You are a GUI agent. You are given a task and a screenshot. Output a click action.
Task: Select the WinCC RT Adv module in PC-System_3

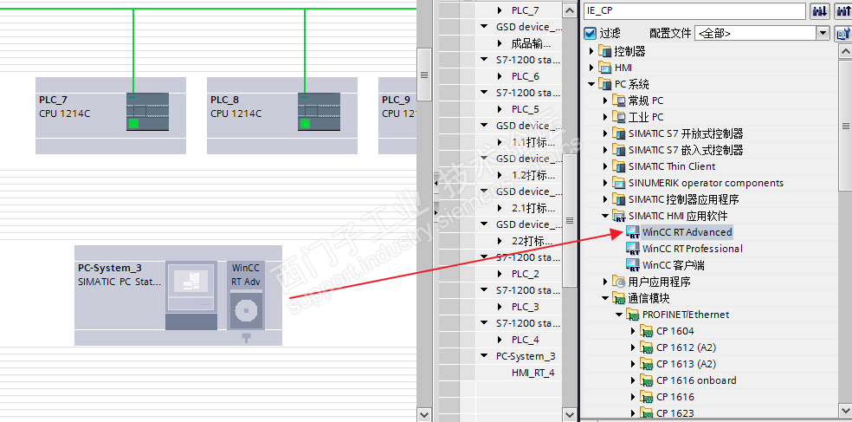(246, 295)
